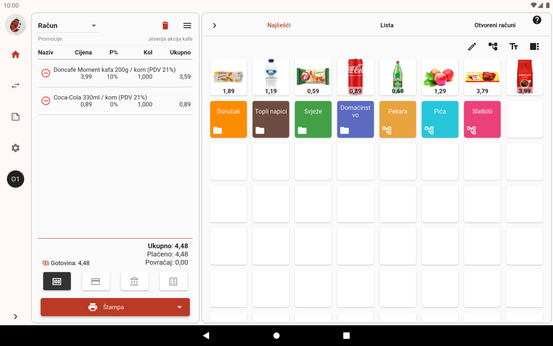Delete the receipt with trash icon
The image size is (553, 346).
[165, 26]
